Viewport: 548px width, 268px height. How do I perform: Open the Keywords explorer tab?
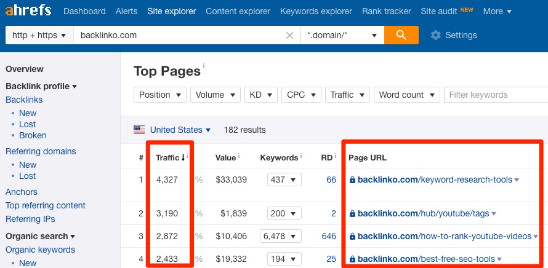(316, 11)
